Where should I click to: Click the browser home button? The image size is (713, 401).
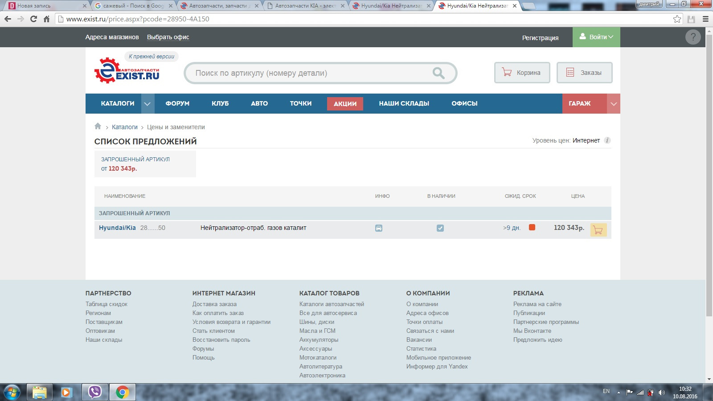coord(46,19)
